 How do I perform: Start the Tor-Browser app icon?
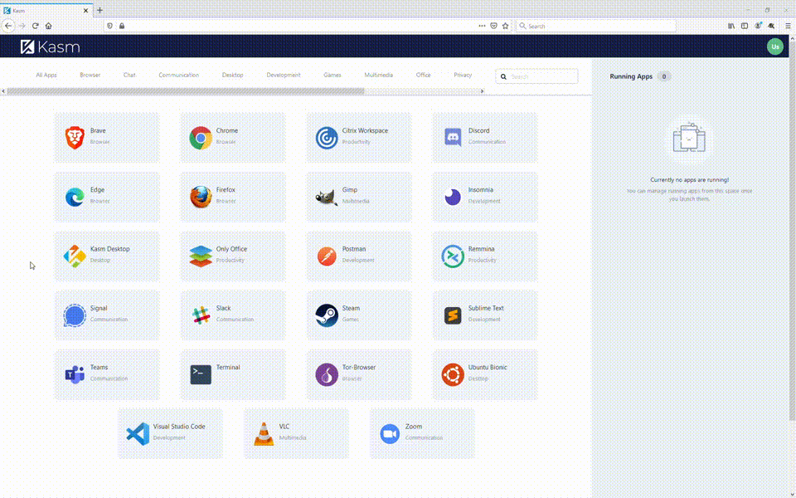coord(327,374)
